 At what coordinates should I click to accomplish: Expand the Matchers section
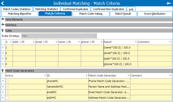pos(3,25)
